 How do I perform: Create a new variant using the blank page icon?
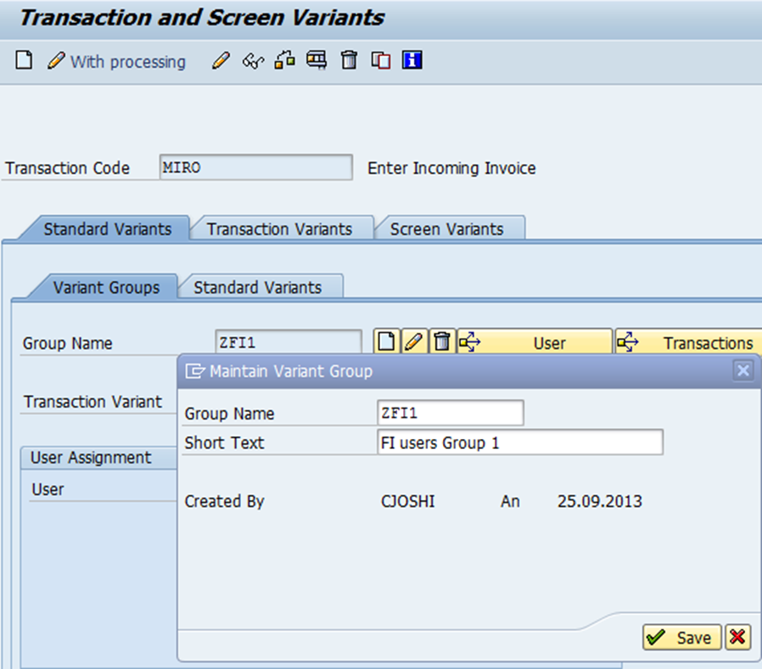tap(23, 60)
